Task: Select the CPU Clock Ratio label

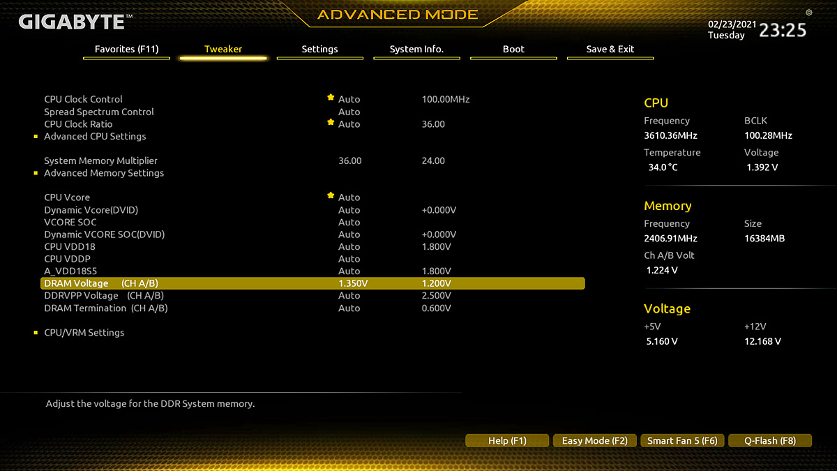Action: (x=78, y=124)
